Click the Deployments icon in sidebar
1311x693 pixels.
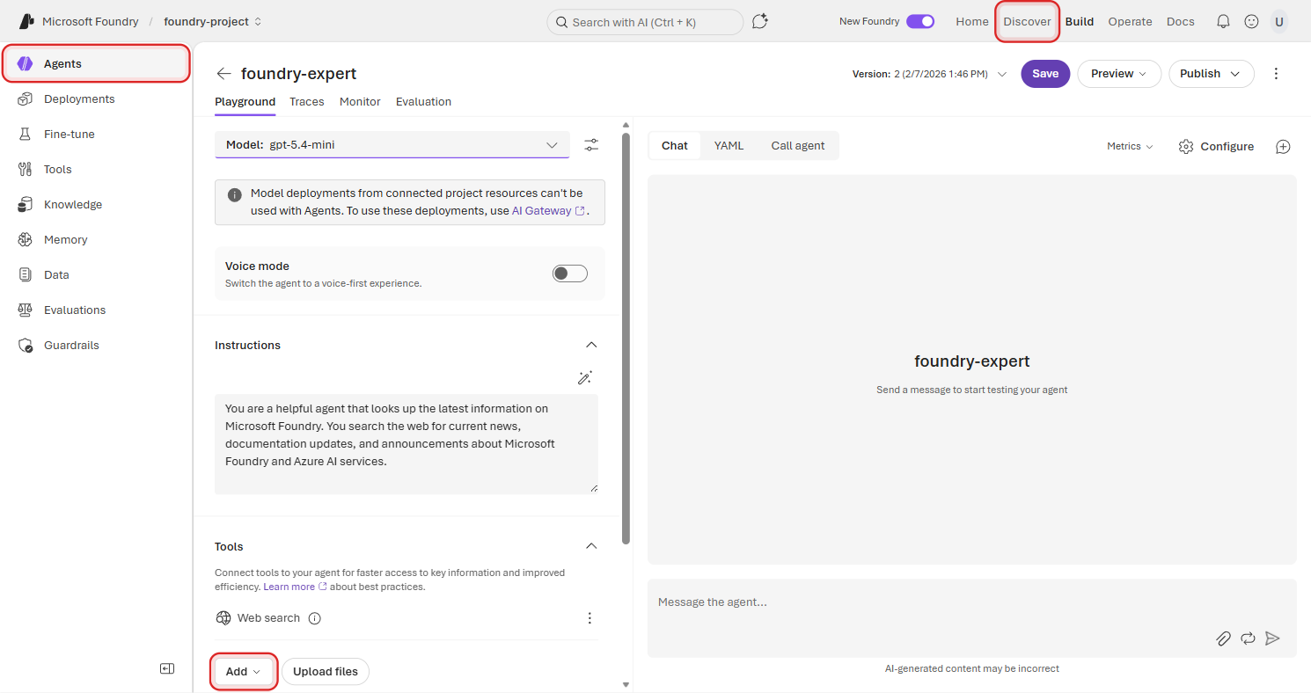coord(26,99)
